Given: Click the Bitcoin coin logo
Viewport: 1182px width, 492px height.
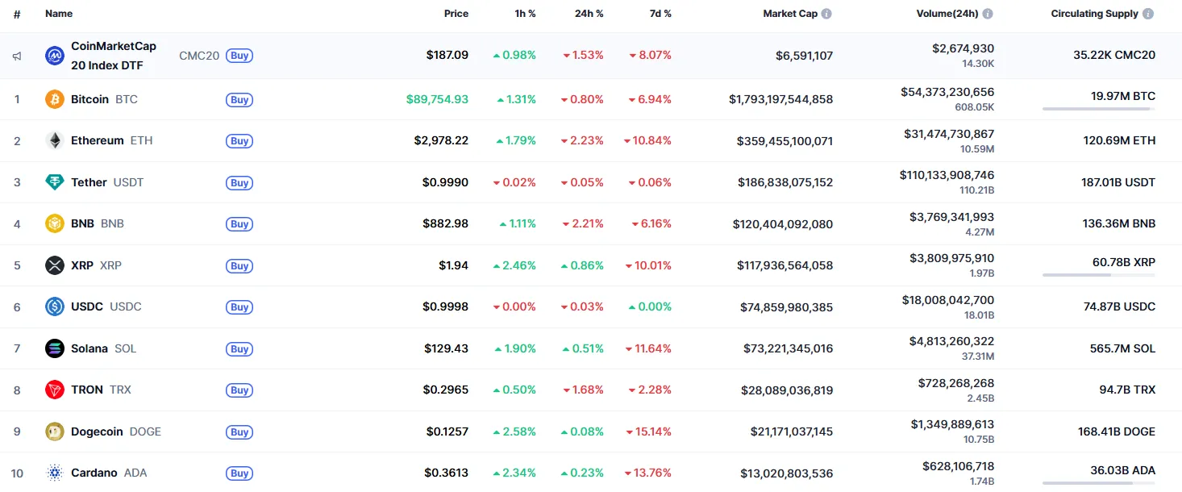Looking at the screenshot, I should 54,99.
